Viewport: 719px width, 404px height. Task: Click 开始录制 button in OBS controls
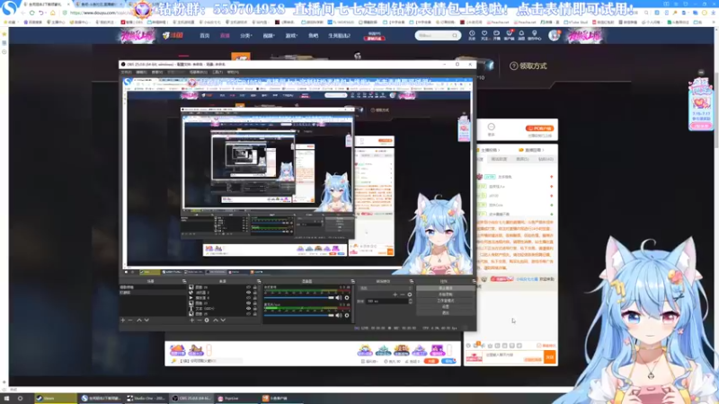(x=445, y=294)
